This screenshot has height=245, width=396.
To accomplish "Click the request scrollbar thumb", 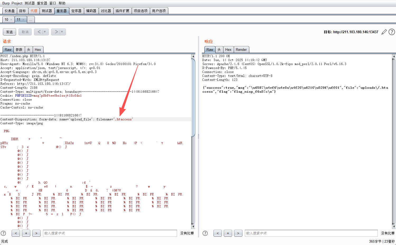I will [x=193, y=97].
